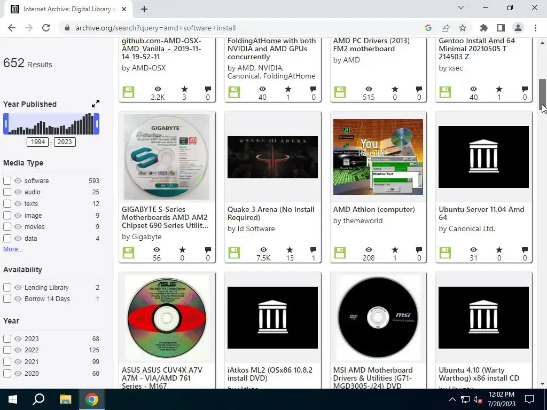
Task: Check the texts media type checkbox
Action: coord(7,203)
